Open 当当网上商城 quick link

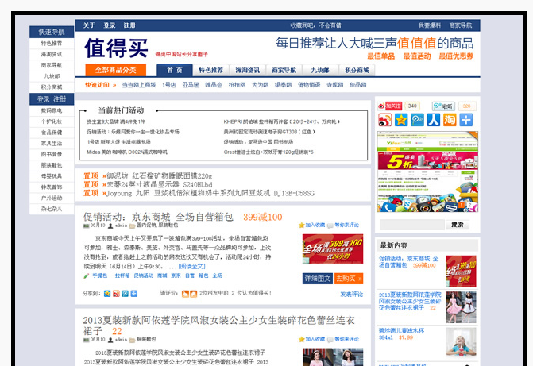(139, 85)
